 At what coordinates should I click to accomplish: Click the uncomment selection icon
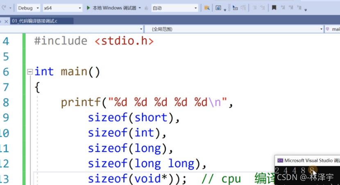(x=263, y=8)
